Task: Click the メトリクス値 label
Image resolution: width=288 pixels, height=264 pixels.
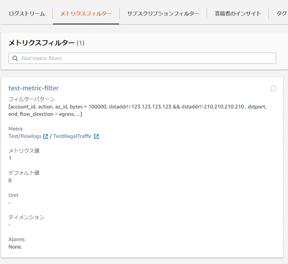Action: tap(24, 151)
